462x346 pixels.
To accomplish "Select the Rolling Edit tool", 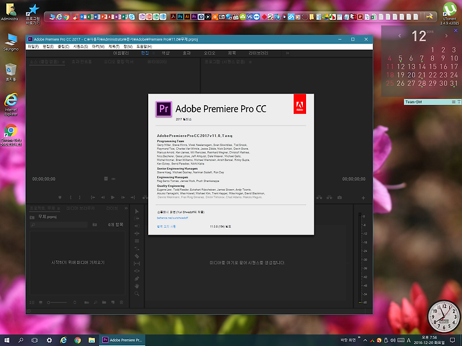I will point(137,241).
